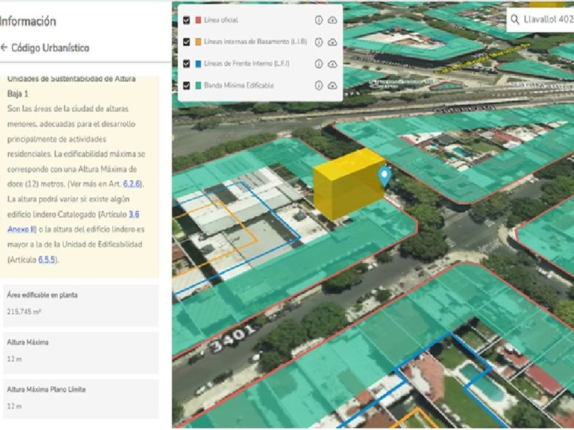Download the Línea oficial layer
Viewport: 574px width, 430px height.
click(x=332, y=20)
